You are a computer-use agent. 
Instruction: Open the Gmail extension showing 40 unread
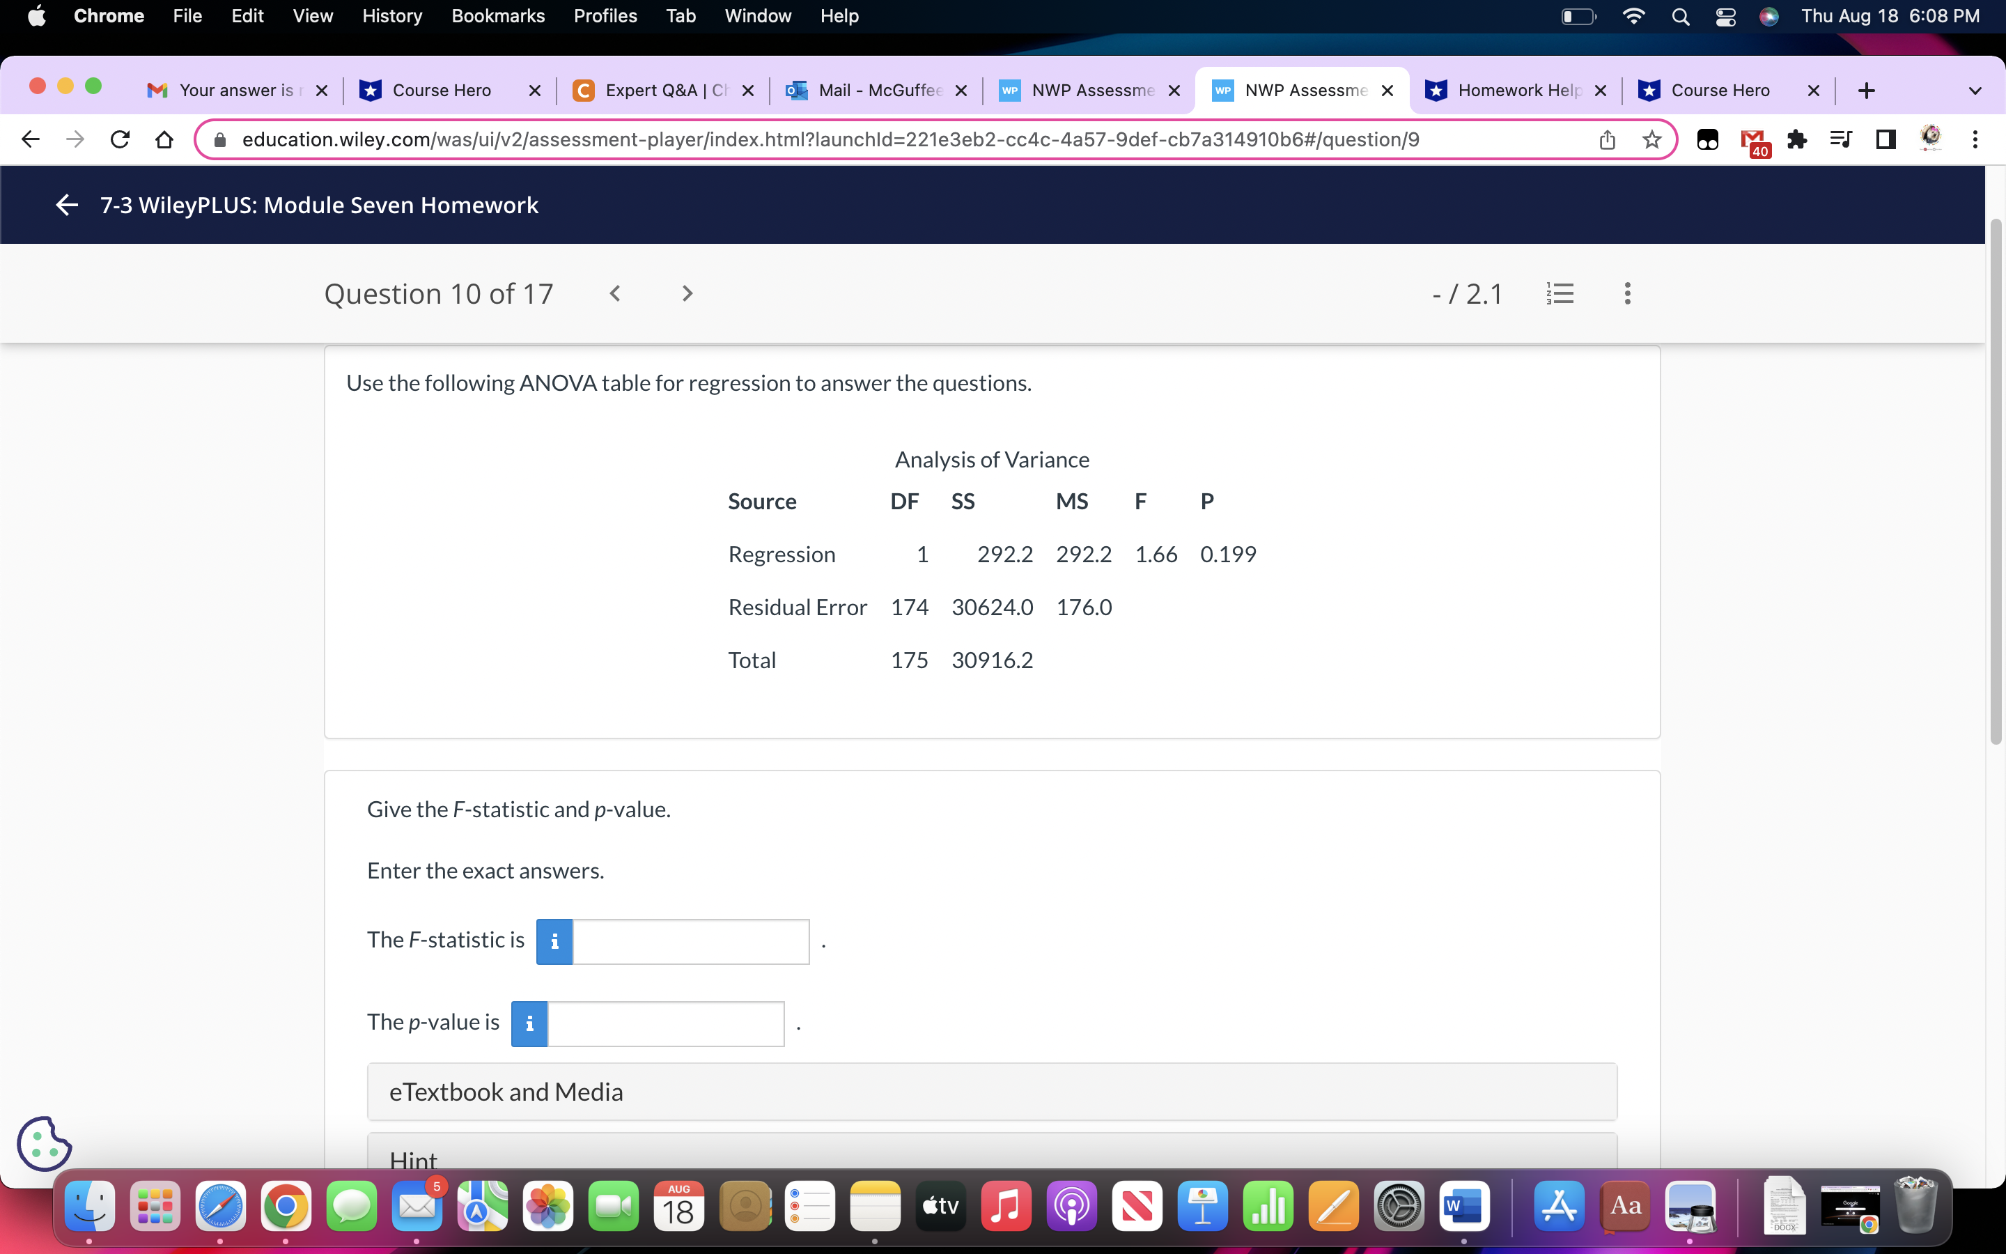(x=1752, y=139)
